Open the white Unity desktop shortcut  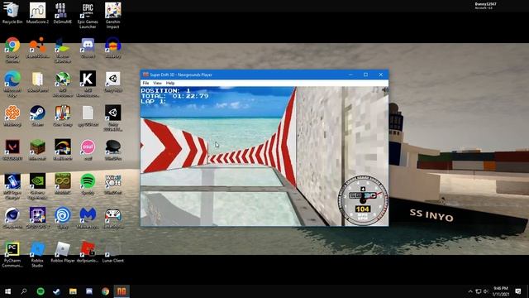click(112, 81)
